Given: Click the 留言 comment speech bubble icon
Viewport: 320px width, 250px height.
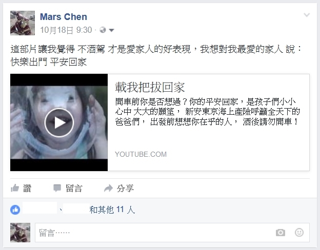Looking at the screenshot, I should pyautogui.click(x=57, y=188).
